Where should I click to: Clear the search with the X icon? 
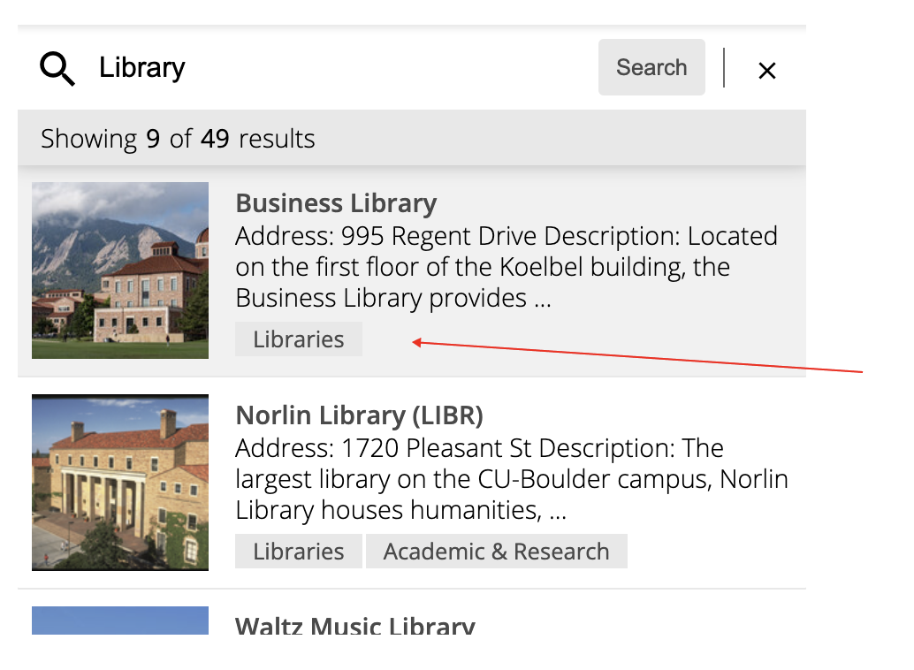coord(766,71)
